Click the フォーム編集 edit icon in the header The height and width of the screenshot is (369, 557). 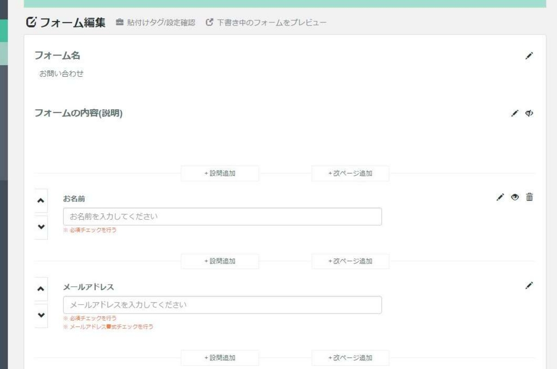[32, 22]
